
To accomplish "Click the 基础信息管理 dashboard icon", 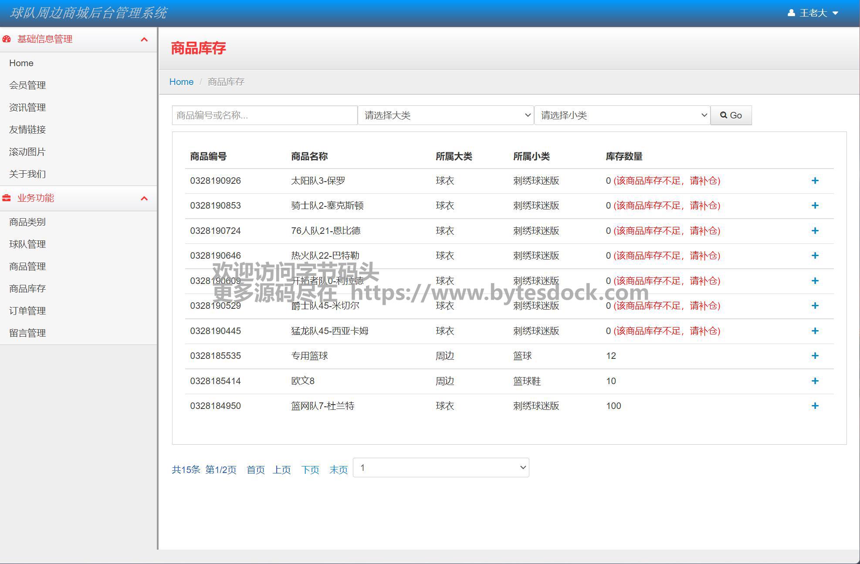I will (x=7, y=39).
